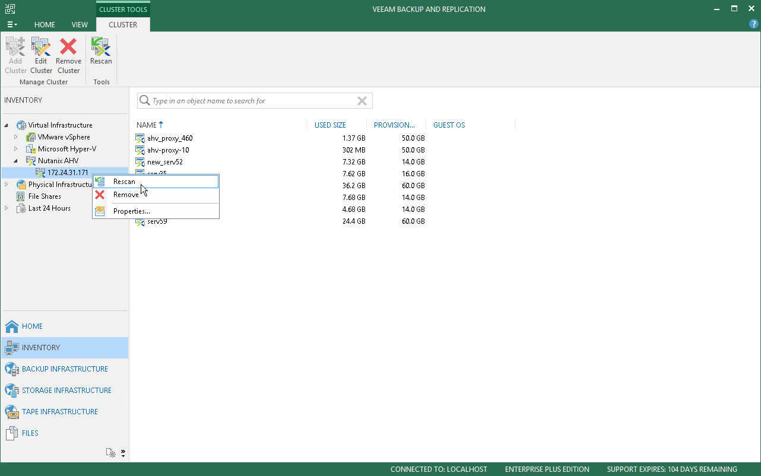Click the 4.68 GB used size cell

click(354, 210)
